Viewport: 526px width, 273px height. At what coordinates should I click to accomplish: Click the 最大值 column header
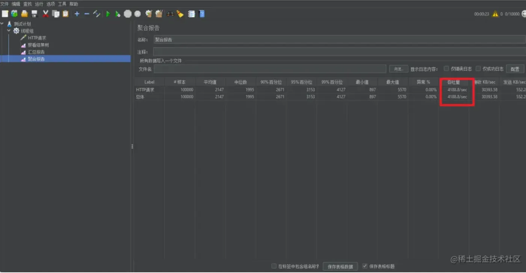pos(393,82)
